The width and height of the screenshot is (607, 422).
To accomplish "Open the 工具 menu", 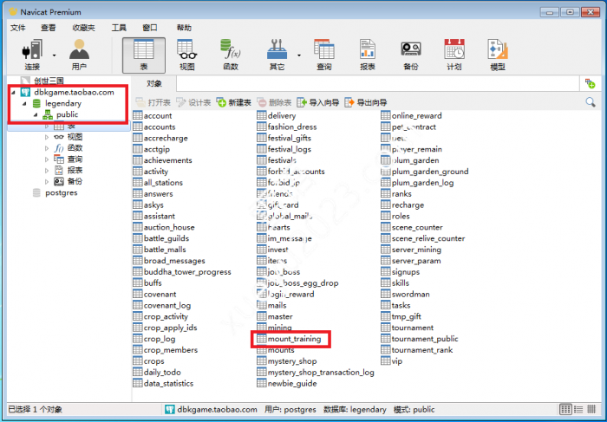I will (119, 28).
